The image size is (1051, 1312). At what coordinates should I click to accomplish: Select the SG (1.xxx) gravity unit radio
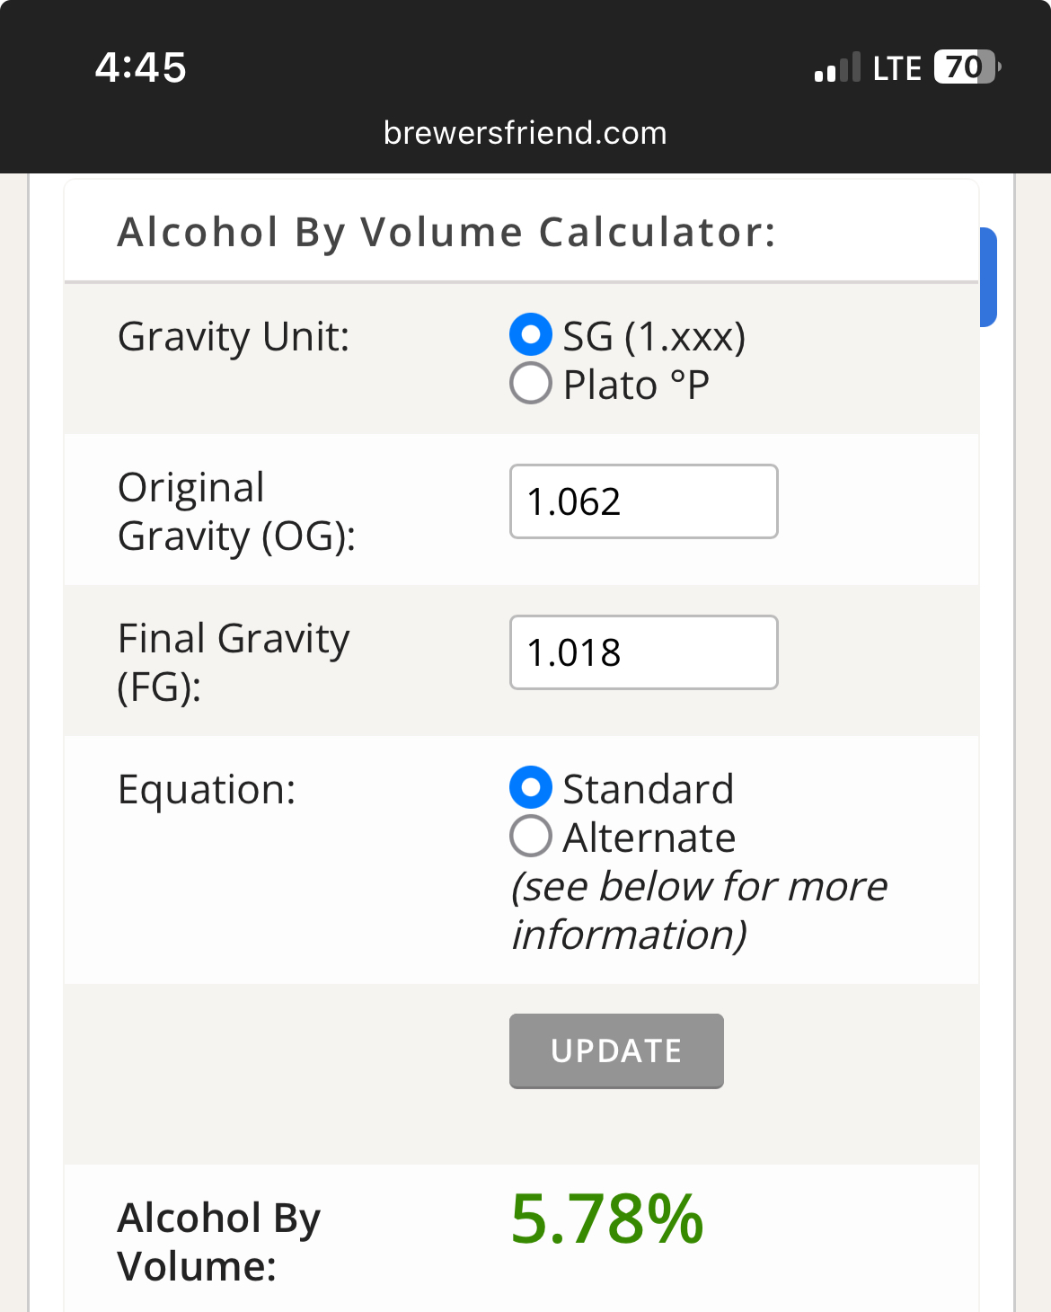(x=531, y=335)
